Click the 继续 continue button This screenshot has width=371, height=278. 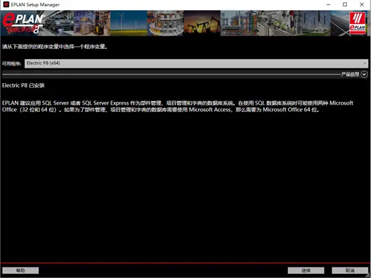point(306,271)
